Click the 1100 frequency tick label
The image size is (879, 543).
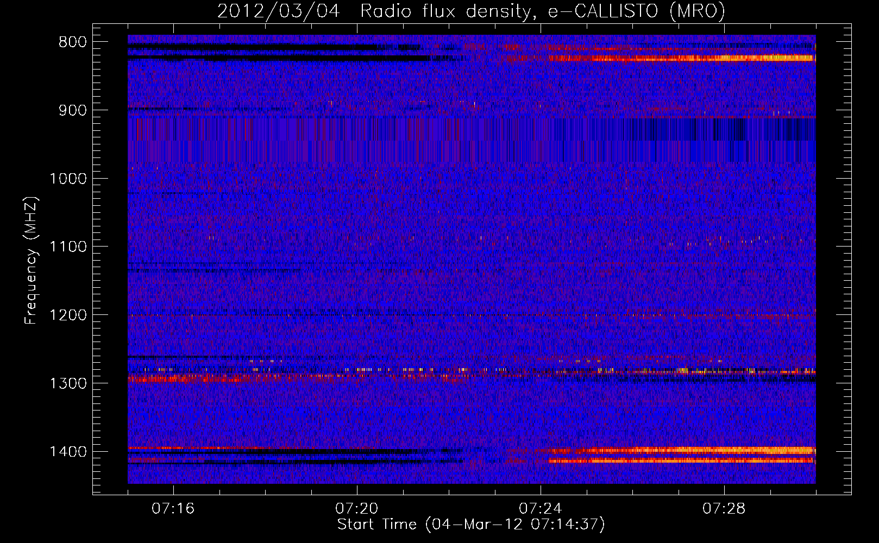tap(68, 247)
